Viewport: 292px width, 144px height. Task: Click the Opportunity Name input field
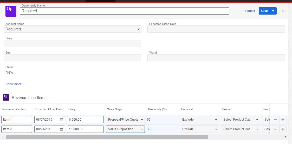click(124, 11)
